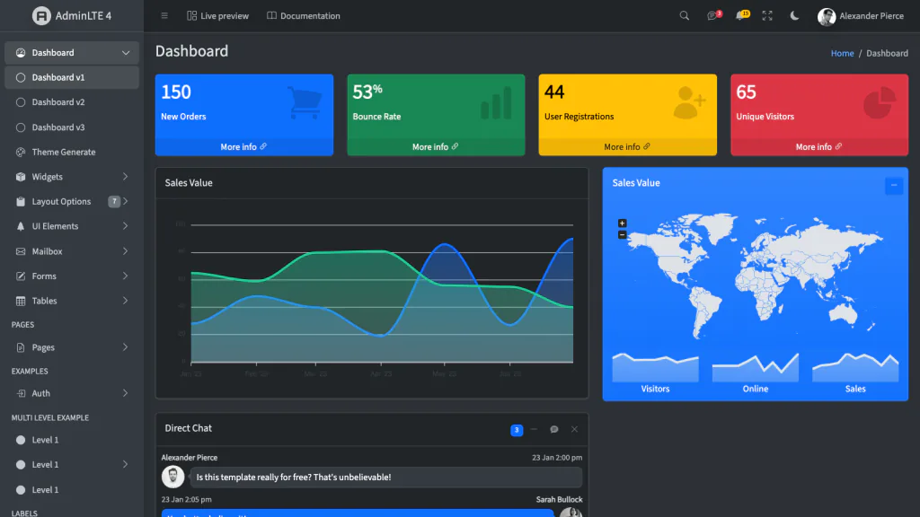Expand the Pages submenu arrow
The height and width of the screenshot is (517, 920).
pyautogui.click(x=125, y=347)
